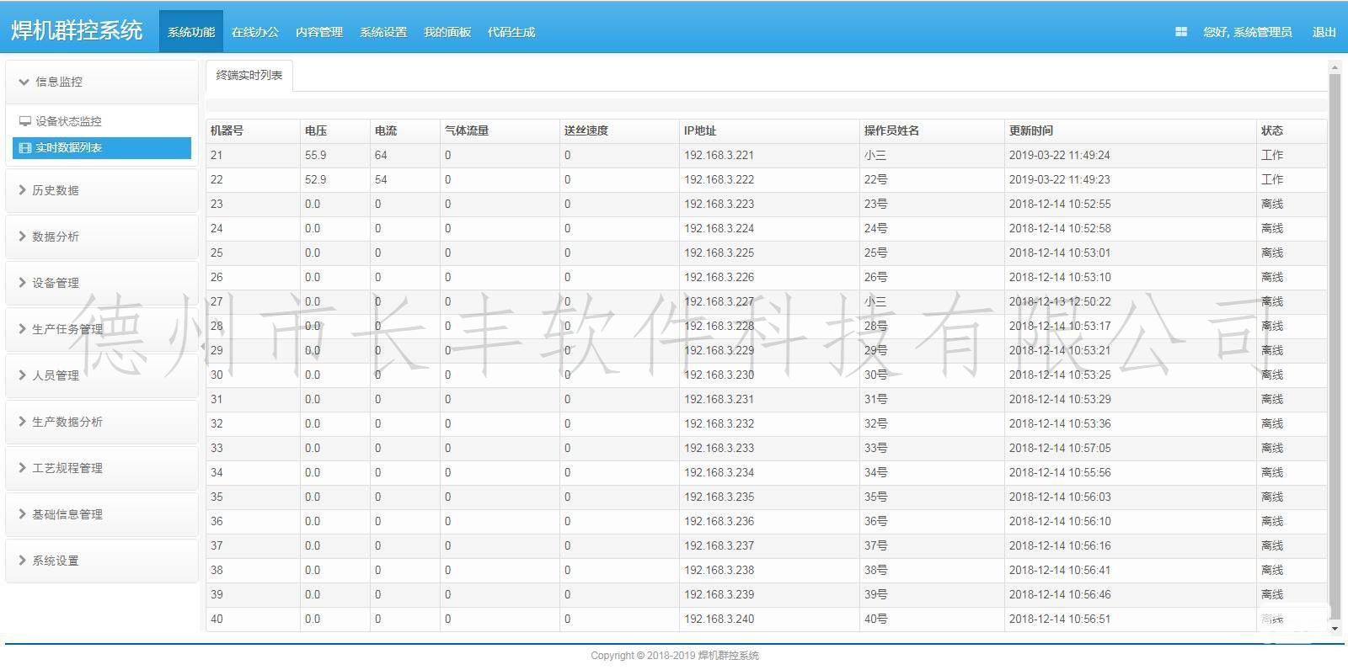Image resolution: width=1348 pixels, height=670 pixels.
Task: Open the 在线办公 top menu
Action: coord(254,32)
